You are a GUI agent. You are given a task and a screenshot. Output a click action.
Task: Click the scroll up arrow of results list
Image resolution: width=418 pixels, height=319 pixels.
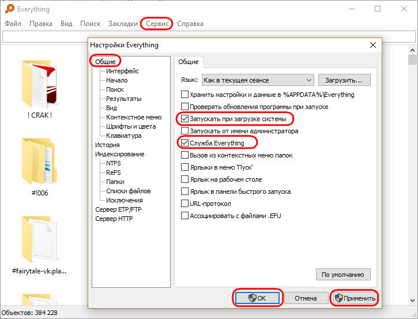[412, 50]
